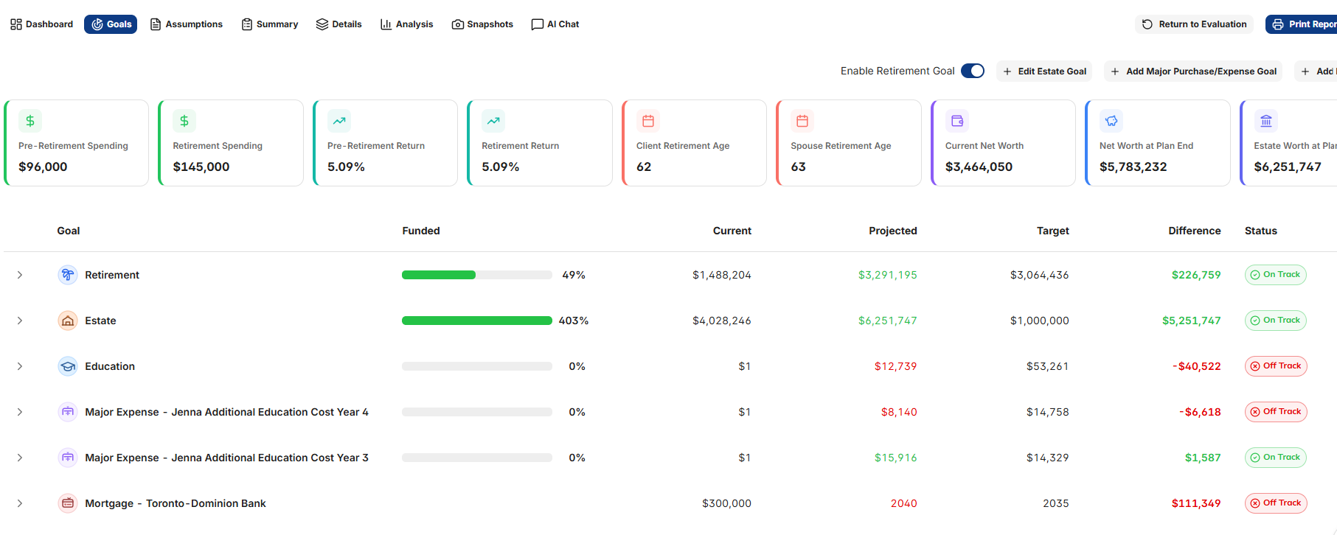Viewport: 1337px width, 535px height.
Task: Click the Mortgage Toronto-Dominion Bank icon
Action: point(68,503)
